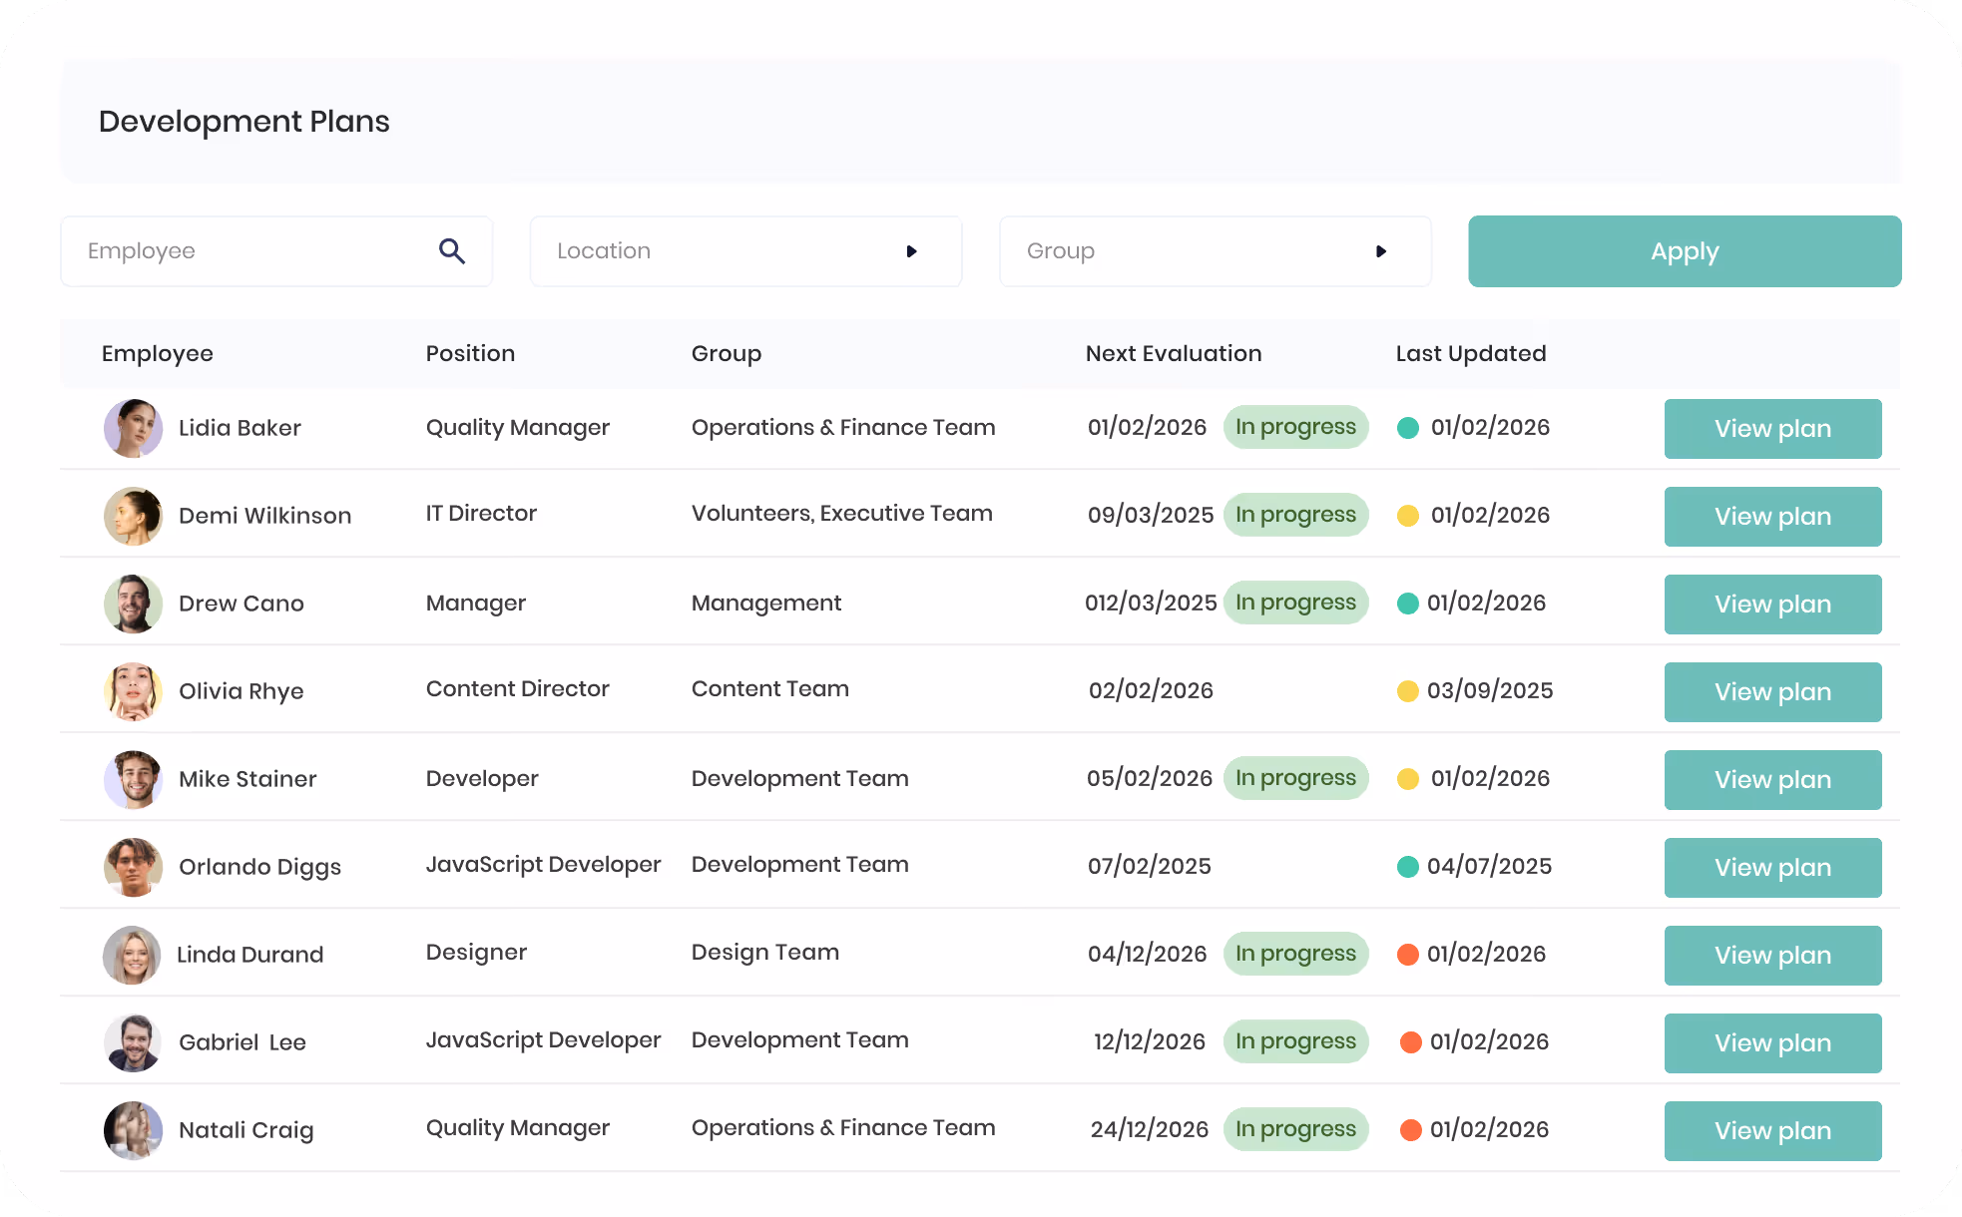Click In progress badge for Drew Cano
The height and width of the screenshot is (1217, 1962).
coord(1295,603)
